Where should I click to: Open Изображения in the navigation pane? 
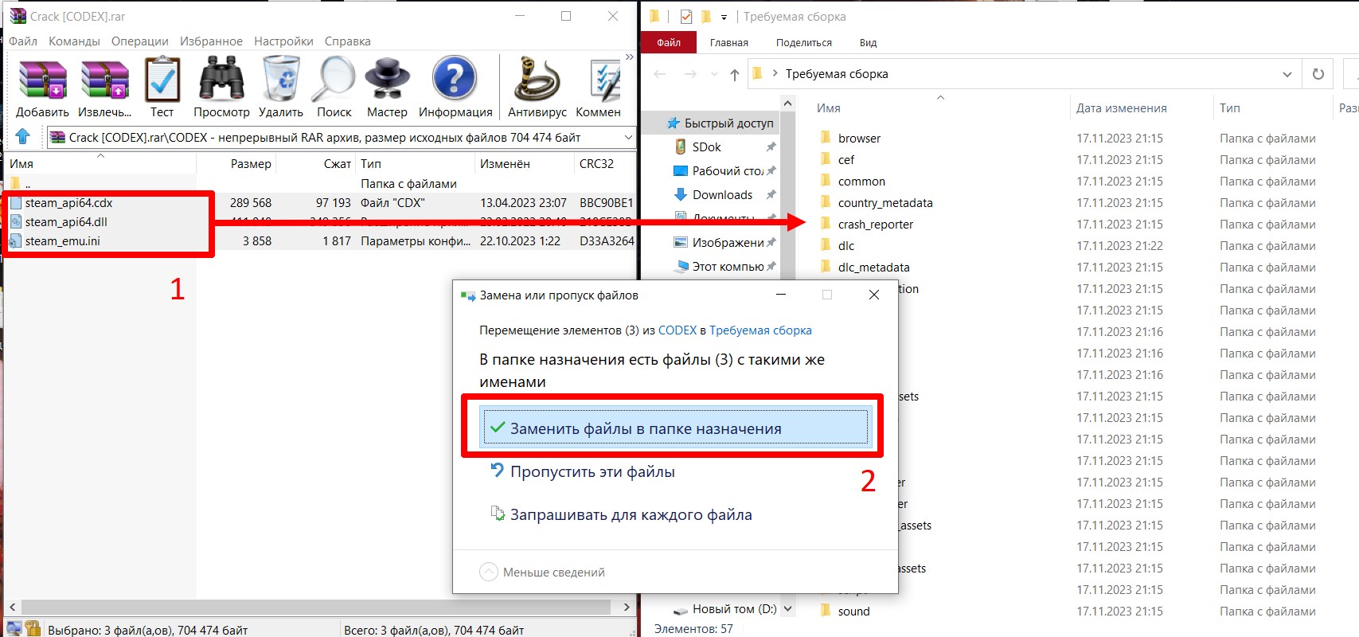720,243
